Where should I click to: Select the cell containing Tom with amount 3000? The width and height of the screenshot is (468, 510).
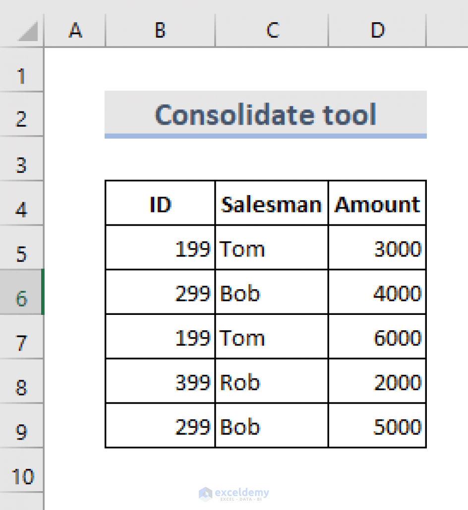pyautogui.click(x=272, y=247)
